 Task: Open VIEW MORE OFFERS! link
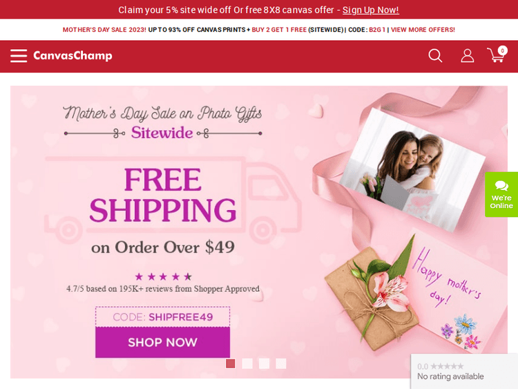423,30
